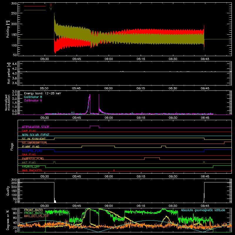The image size is (235, 235).
Task: Click the olive 'Y' legend label
Action: pos(51,9)
